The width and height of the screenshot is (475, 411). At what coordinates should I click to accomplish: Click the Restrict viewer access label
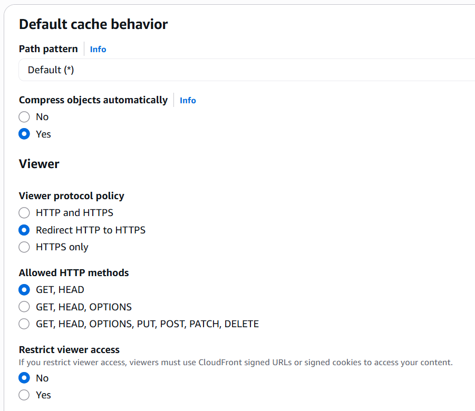[69, 349]
